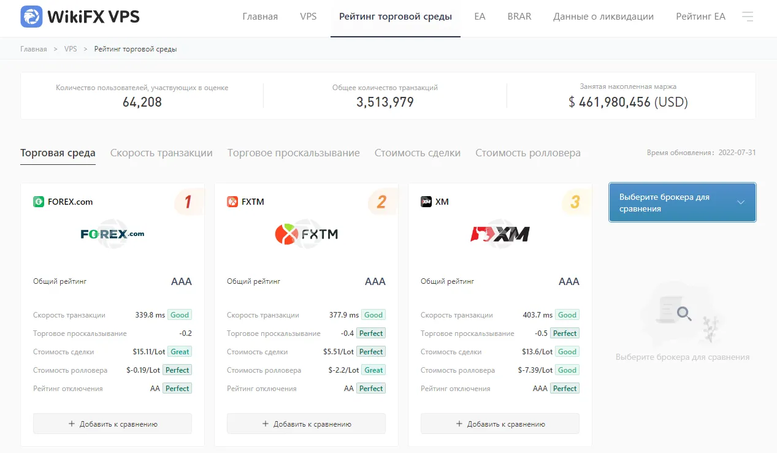
Task: Open the large FXTM logo image
Action: click(306, 234)
